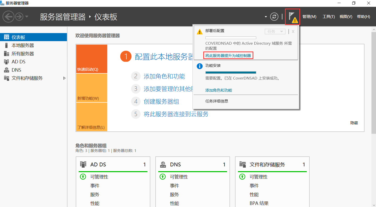Open the navigation history dropdown arrow

(27, 17)
